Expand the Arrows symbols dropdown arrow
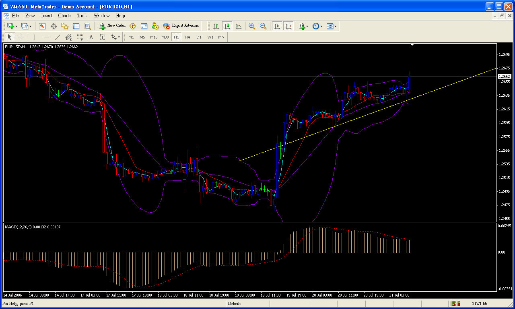The height and width of the screenshot is (309, 515). tap(119, 37)
